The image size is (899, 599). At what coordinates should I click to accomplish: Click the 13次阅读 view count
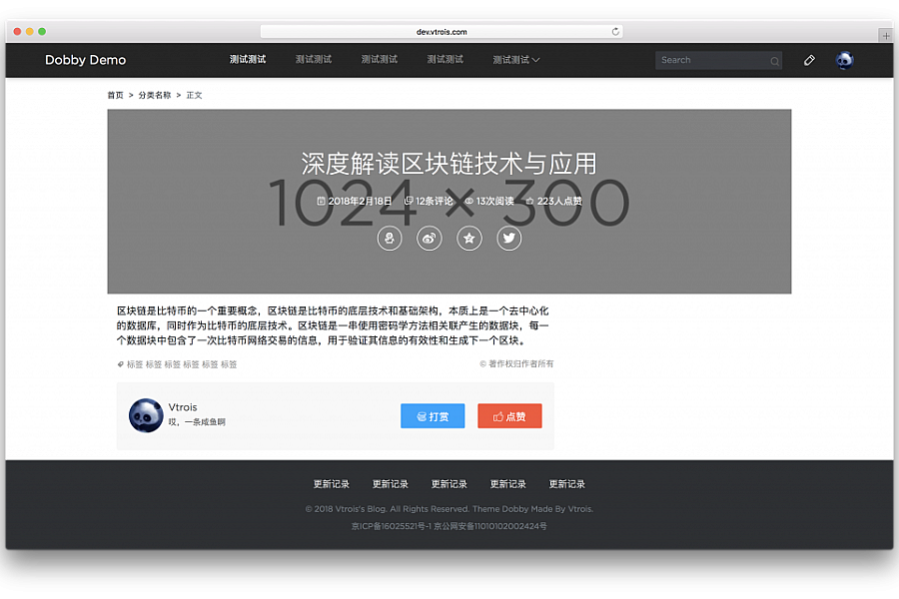coord(494,202)
